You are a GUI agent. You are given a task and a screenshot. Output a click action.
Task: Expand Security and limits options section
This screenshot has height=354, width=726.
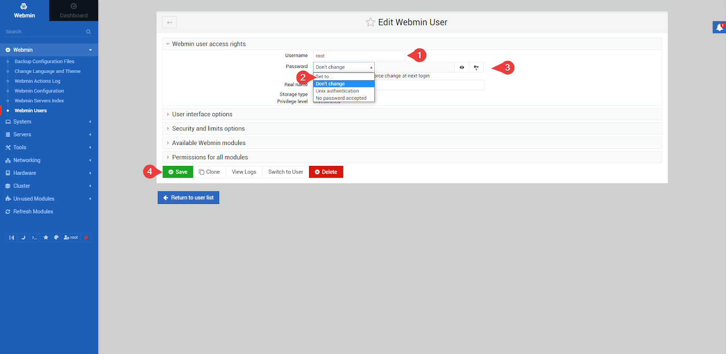point(412,129)
